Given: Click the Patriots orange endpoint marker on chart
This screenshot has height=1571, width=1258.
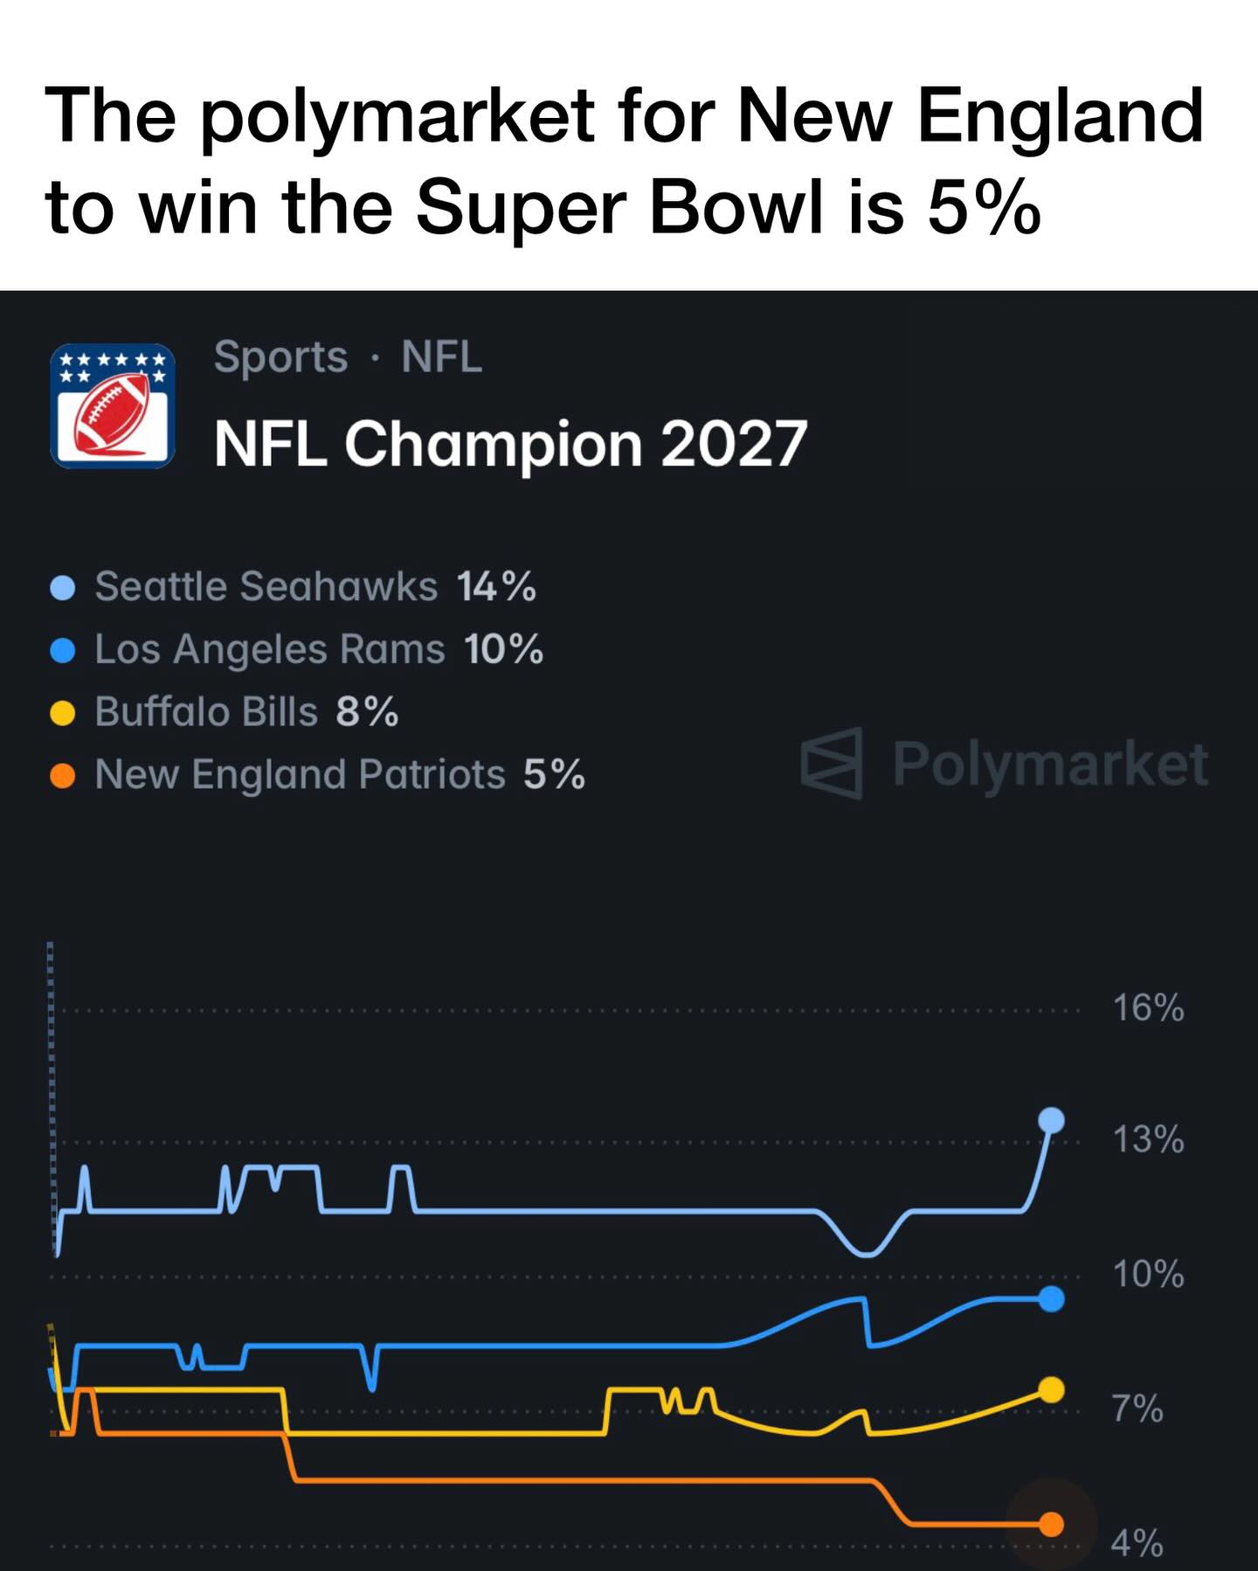Looking at the screenshot, I should (1052, 1525).
